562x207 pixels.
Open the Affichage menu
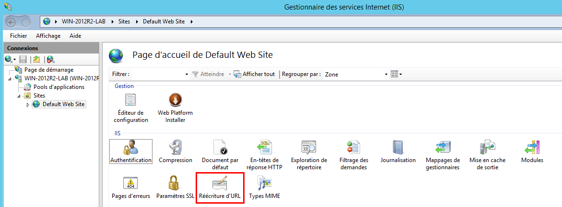tap(48, 36)
